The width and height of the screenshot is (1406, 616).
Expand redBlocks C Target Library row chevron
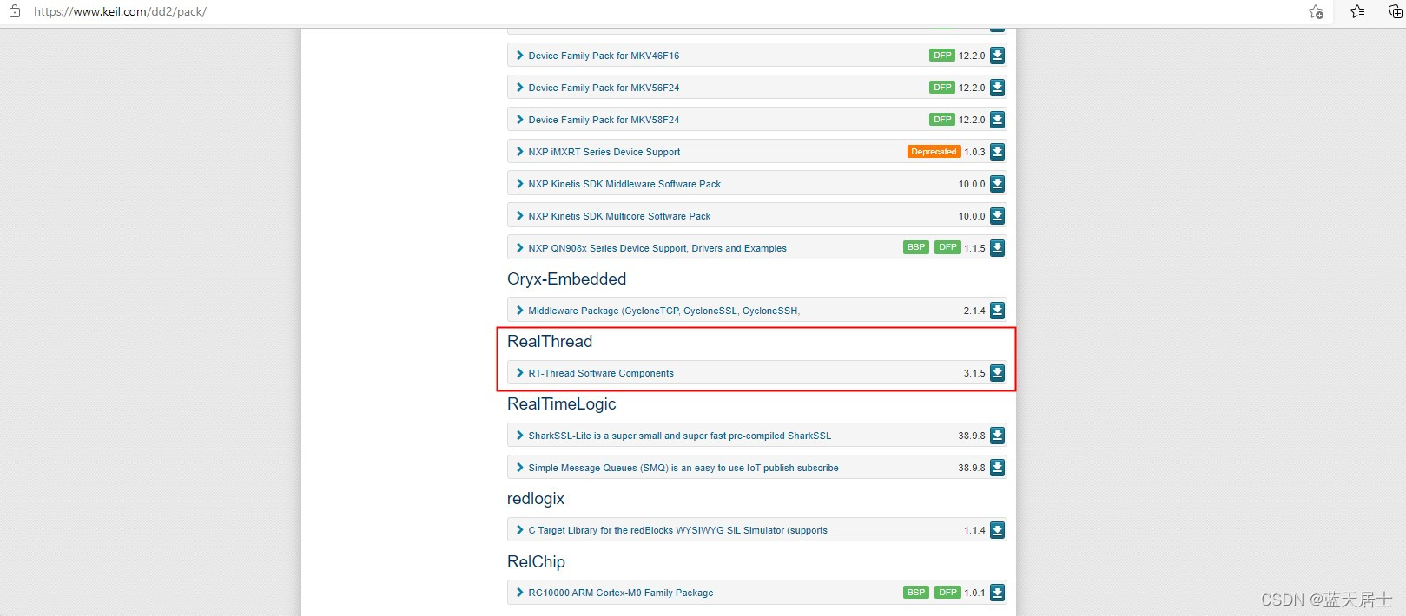coord(519,530)
